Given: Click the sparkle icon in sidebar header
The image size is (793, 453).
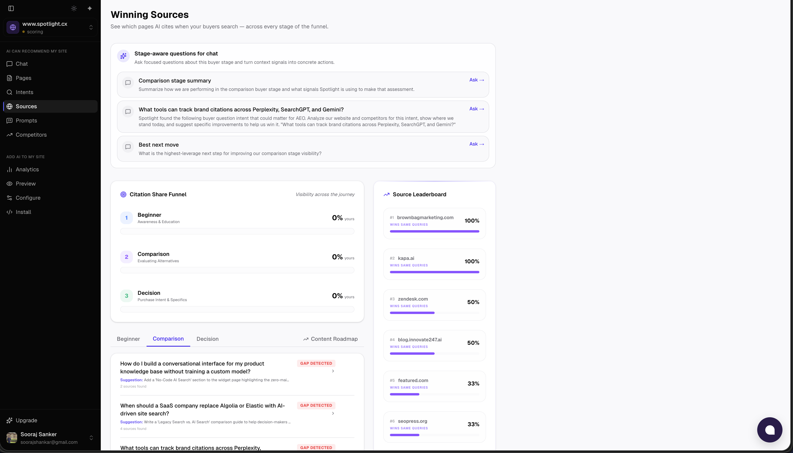Looking at the screenshot, I should [x=90, y=8].
